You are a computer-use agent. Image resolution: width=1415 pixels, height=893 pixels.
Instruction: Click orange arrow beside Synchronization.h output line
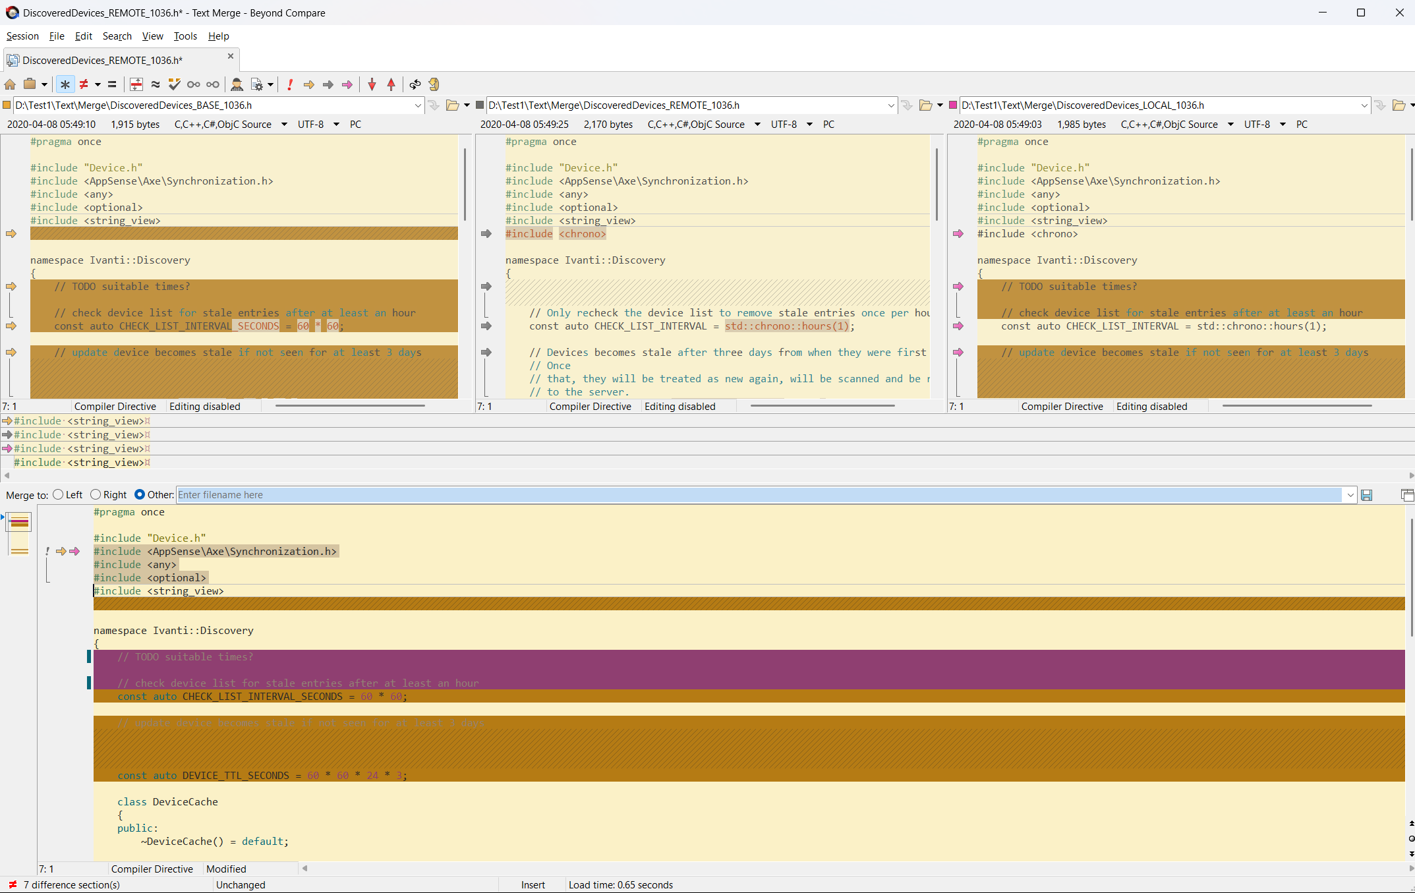coord(61,552)
